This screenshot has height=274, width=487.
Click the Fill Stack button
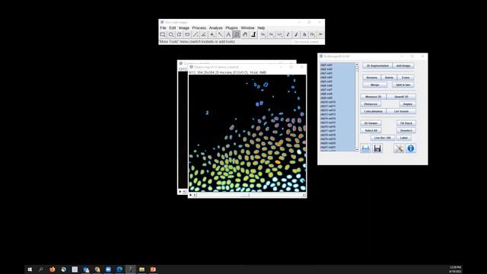406,123
